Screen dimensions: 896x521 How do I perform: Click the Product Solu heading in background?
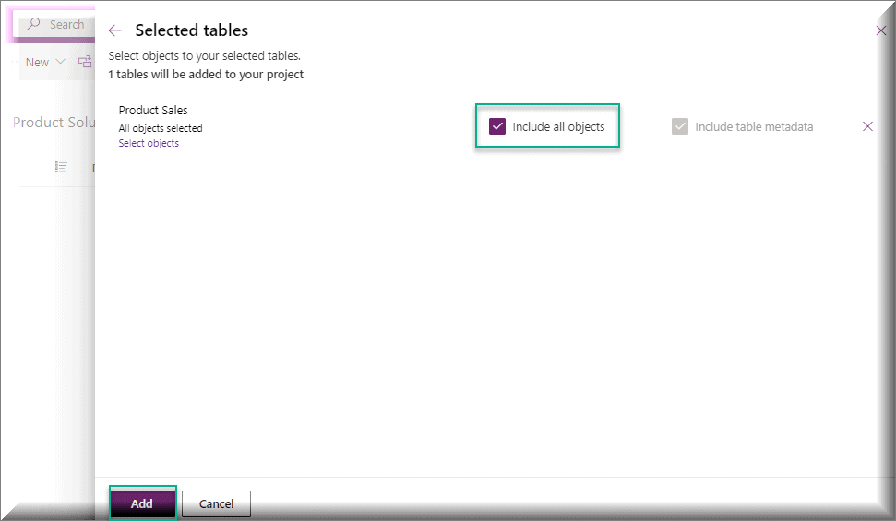[x=54, y=123]
